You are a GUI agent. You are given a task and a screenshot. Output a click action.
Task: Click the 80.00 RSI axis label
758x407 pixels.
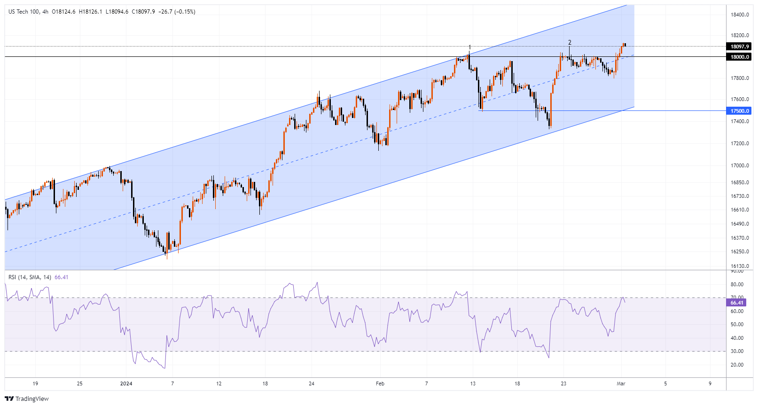[x=737, y=284]
